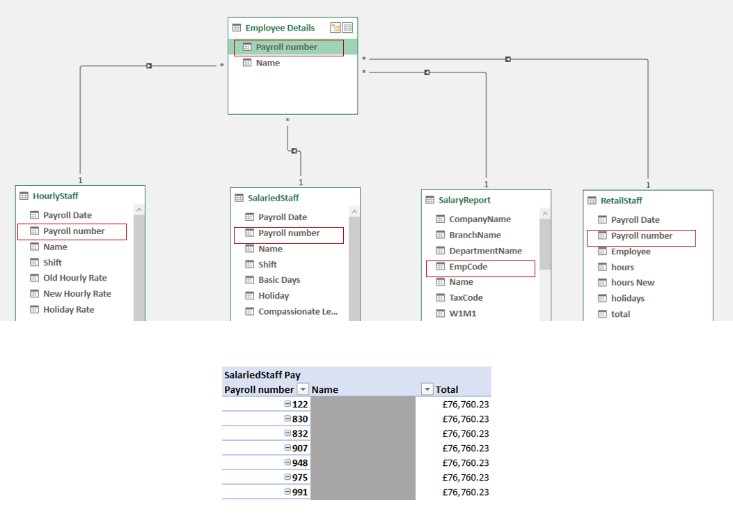Viewport: 733px width, 514px height.
Task: Select Employee field in RetailStaff
Action: point(631,251)
